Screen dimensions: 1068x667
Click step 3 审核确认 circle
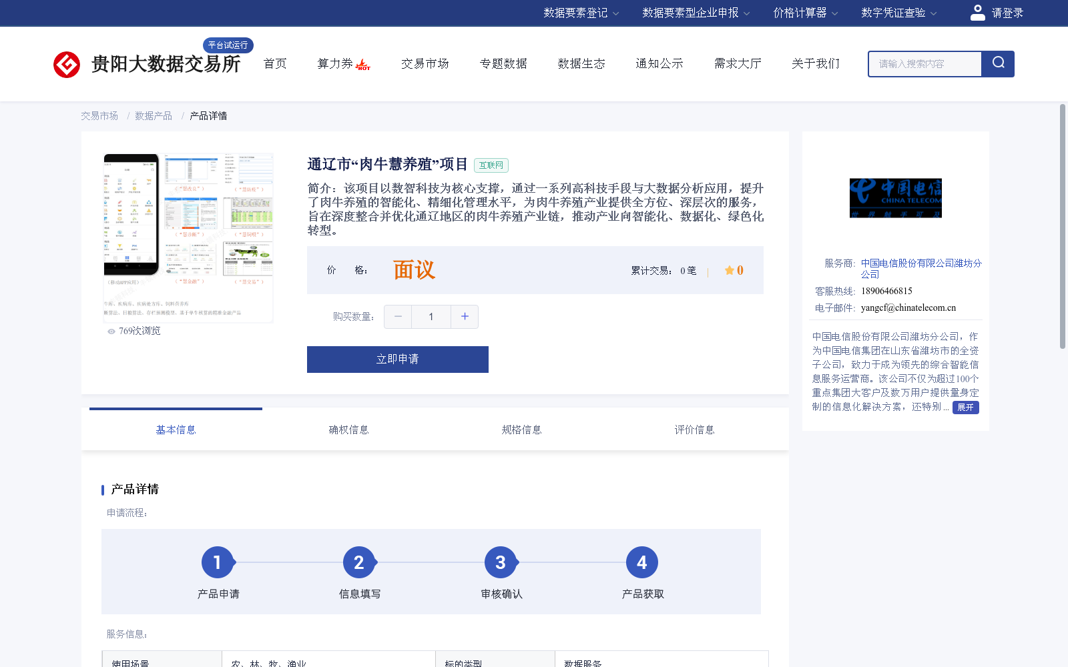point(501,562)
